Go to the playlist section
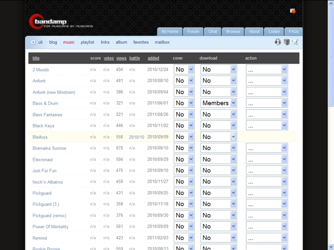Image resolution: width=334 pixels, height=250 pixels. pyautogui.click(x=87, y=42)
